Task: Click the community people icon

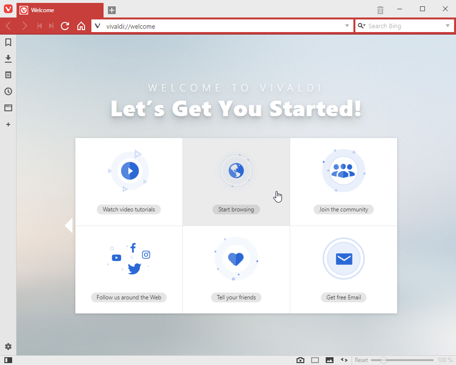Action: [x=343, y=171]
